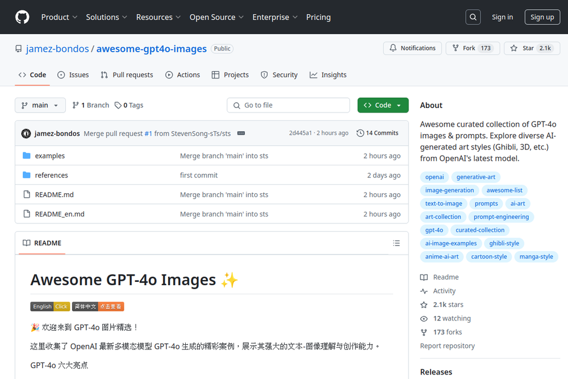The width and height of the screenshot is (568, 379).
Task: Select the README tab header
Action: pyautogui.click(x=42, y=243)
